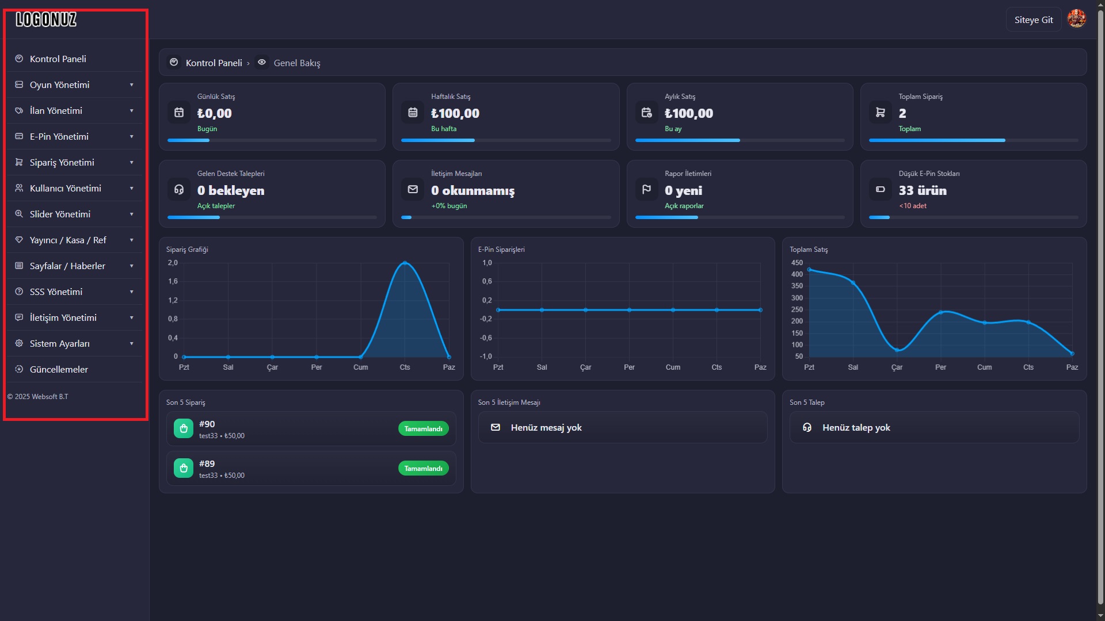Viewport: 1105px width, 621px height.
Task: Open Güncellemeler in the sidebar
Action: click(75, 369)
